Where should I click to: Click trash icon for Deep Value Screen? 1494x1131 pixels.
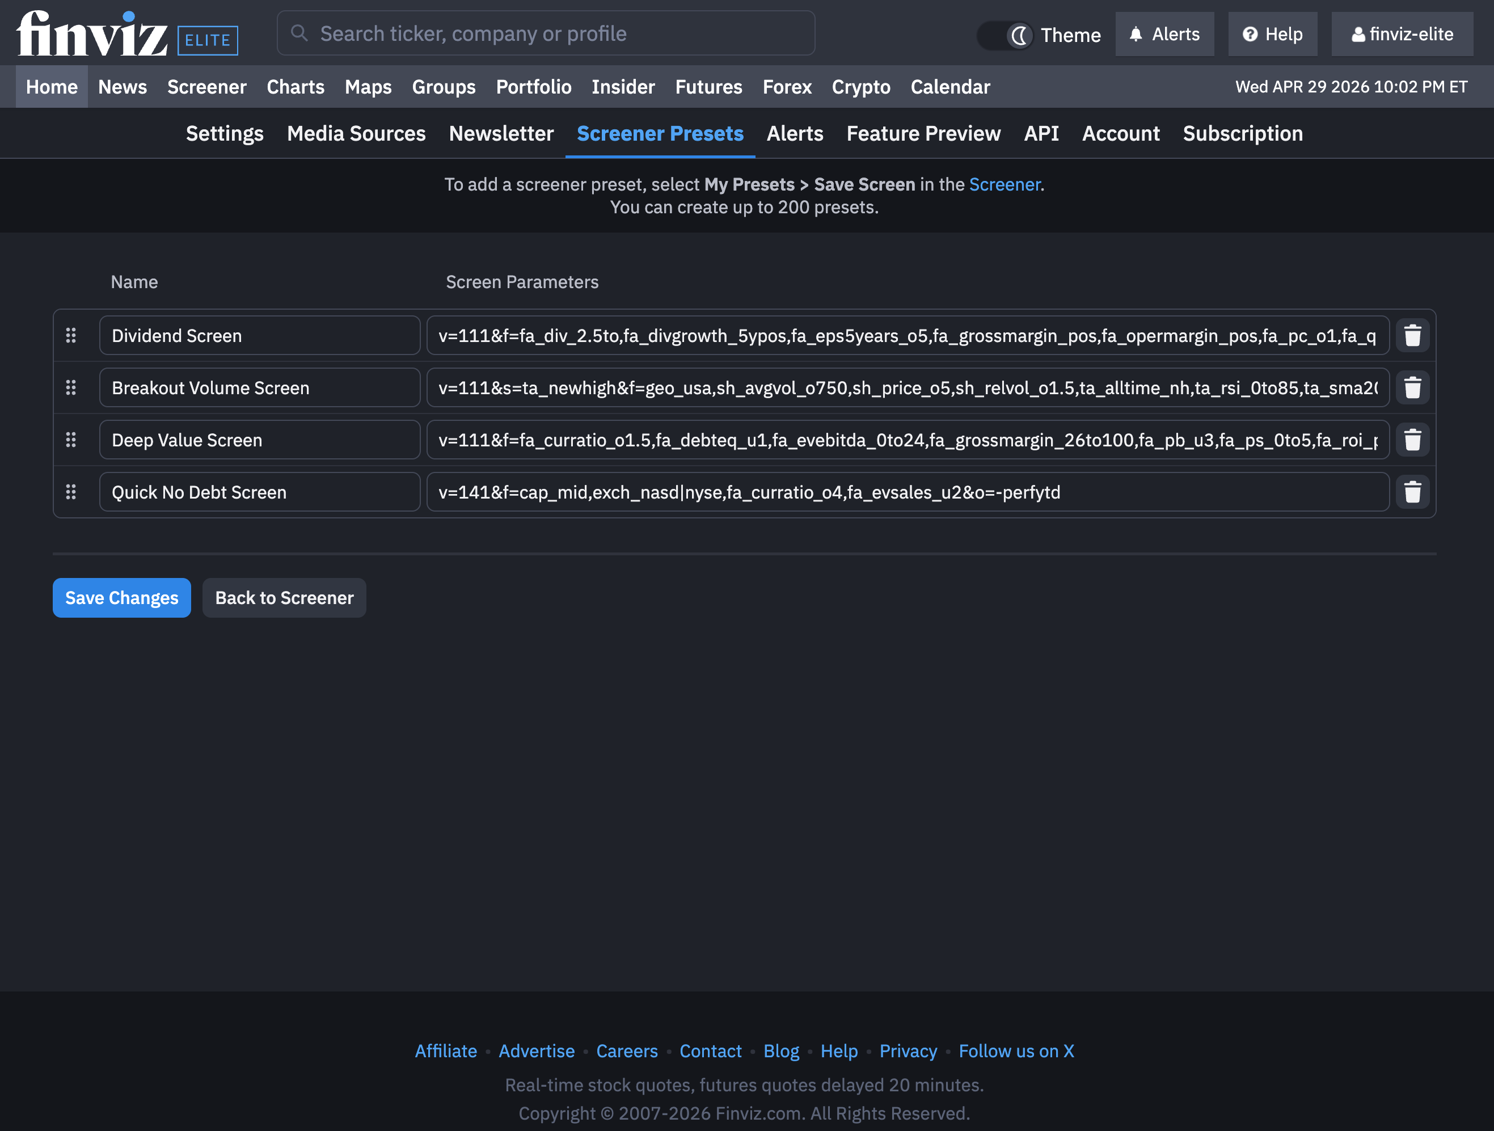1412,440
